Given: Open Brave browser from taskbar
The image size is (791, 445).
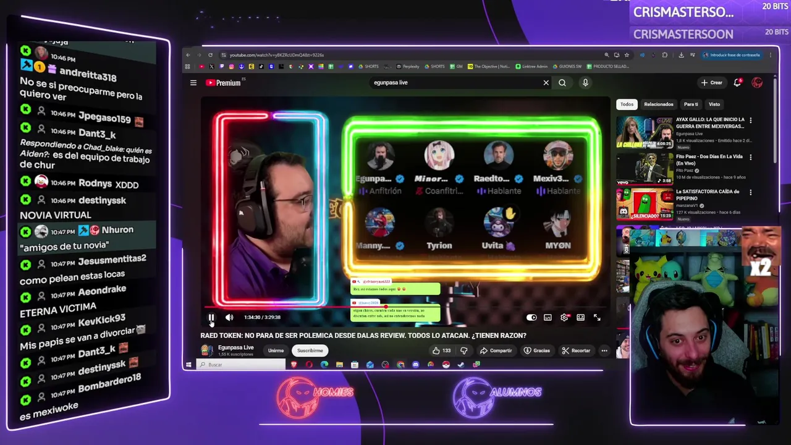Looking at the screenshot, I should 294,365.
